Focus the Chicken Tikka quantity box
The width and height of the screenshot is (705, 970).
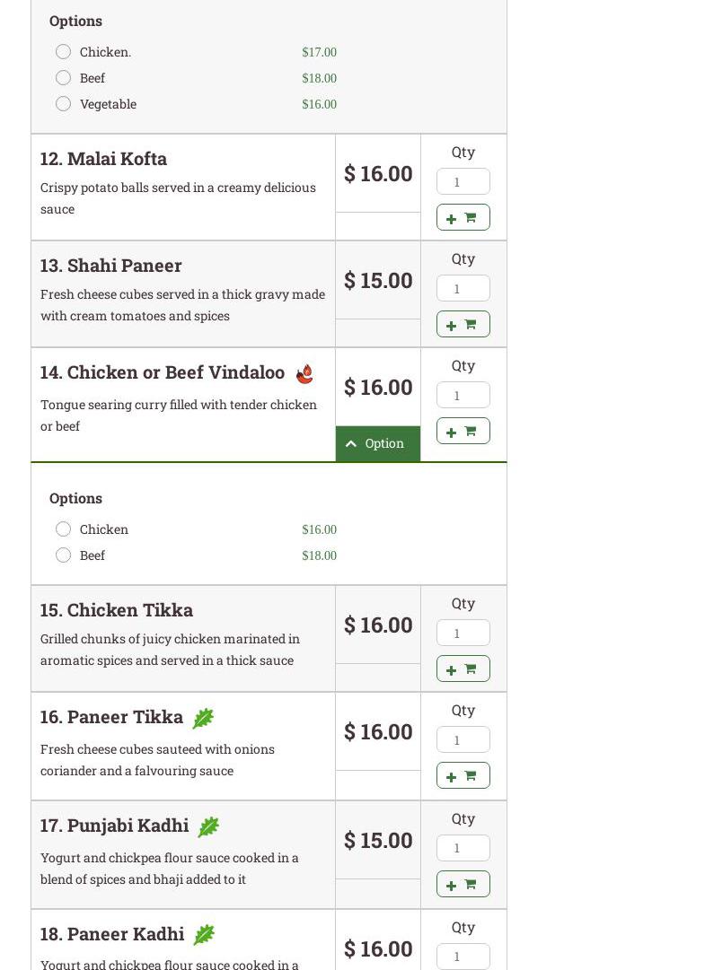(463, 633)
